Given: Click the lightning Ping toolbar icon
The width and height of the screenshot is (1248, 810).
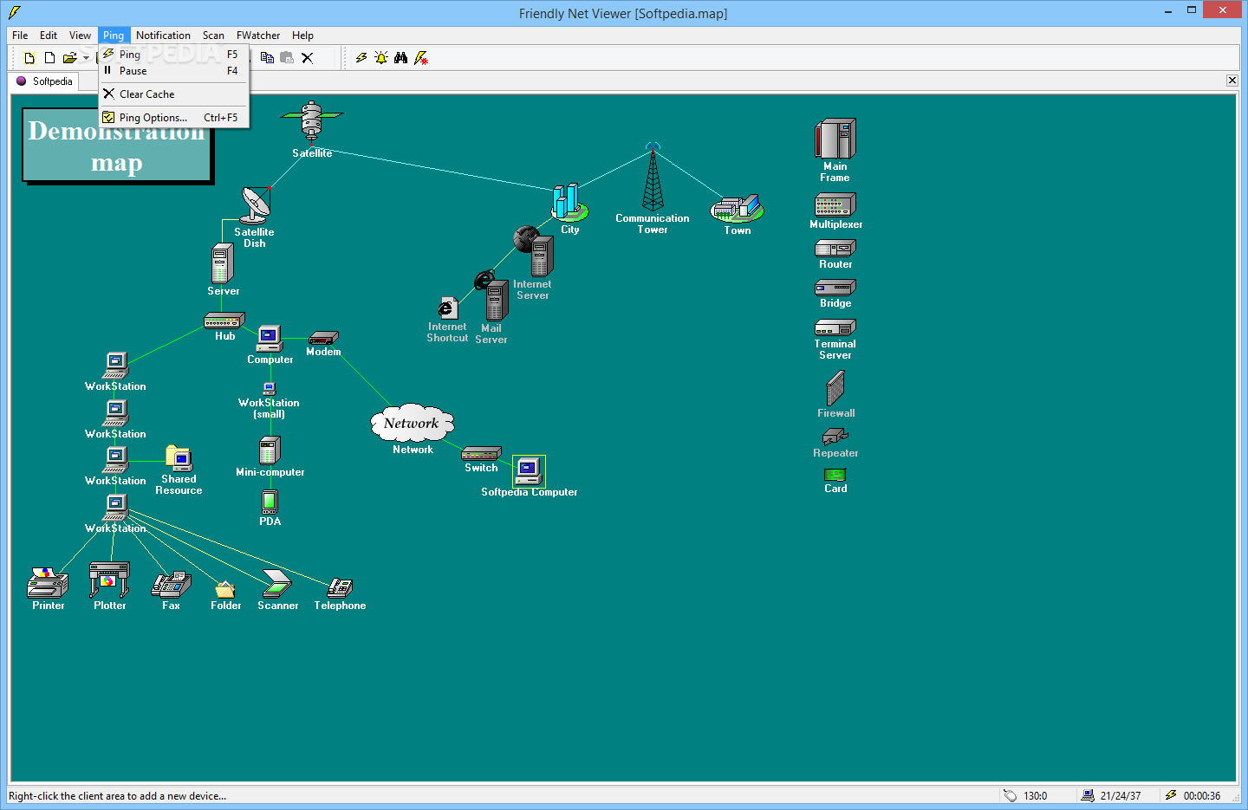Looking at the screenshot, I should point(361,58).
